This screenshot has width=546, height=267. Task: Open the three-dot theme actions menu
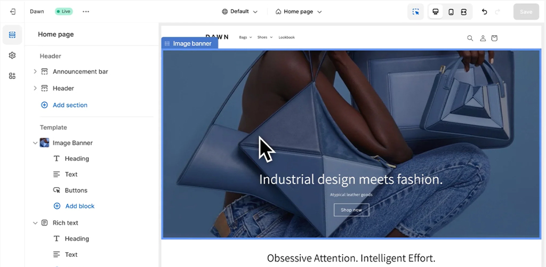tap(86, 12)
